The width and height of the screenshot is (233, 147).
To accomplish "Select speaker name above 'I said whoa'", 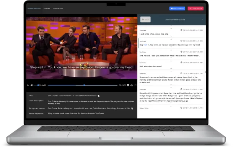I will (x=143, y=30).
